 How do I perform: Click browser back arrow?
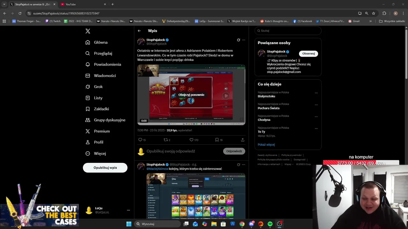pyautogui.click(x=4, y=13)
